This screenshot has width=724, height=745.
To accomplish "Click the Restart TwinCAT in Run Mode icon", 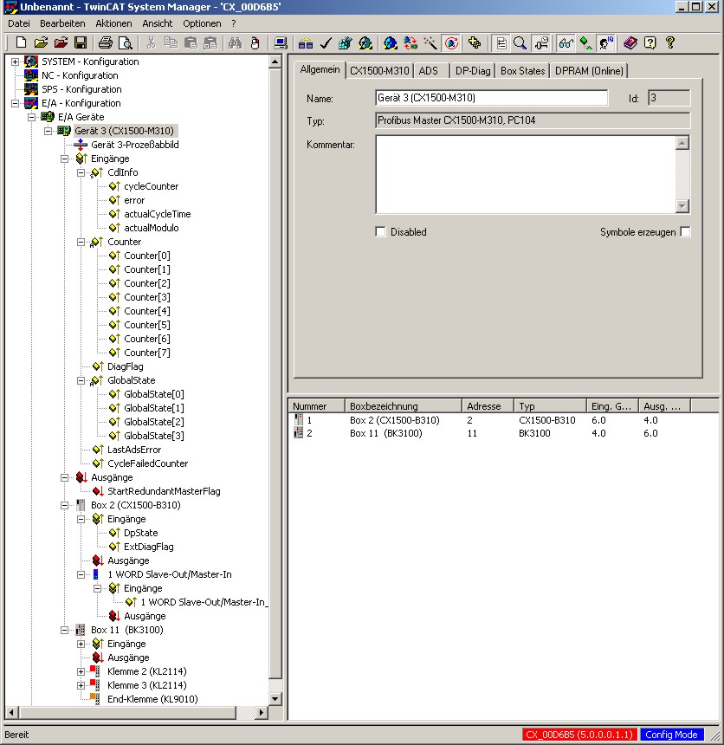I will tap(365, 42).
